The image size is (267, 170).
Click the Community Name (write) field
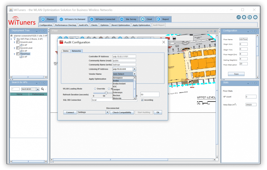coord(124,64)
